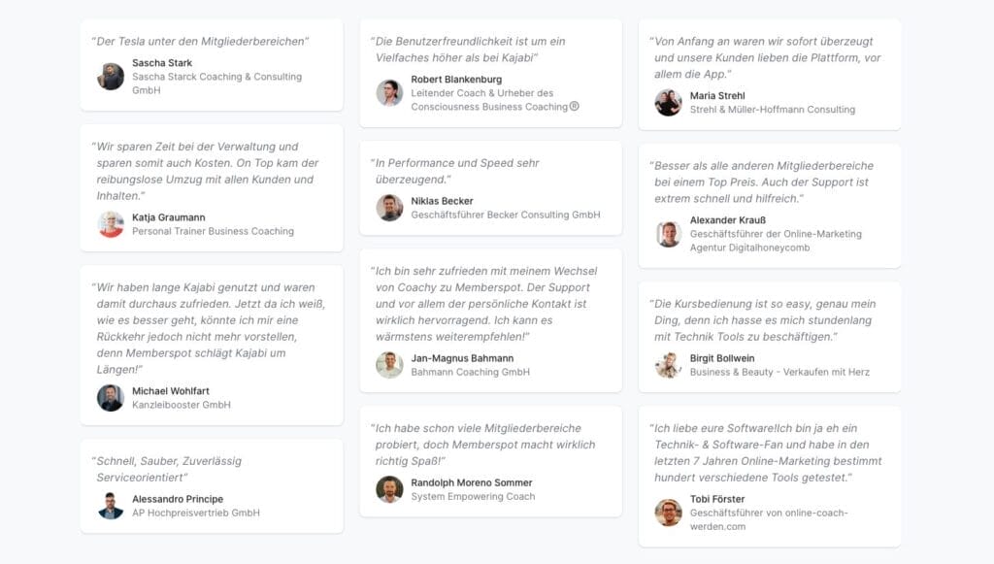Screen dimensions: 994x564
Task: Select Michael Wohlfart's avatar image
Action: click(111, 398)
